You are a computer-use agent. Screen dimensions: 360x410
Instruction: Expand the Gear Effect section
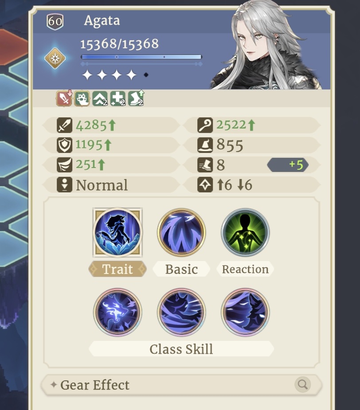pos(181,385)
